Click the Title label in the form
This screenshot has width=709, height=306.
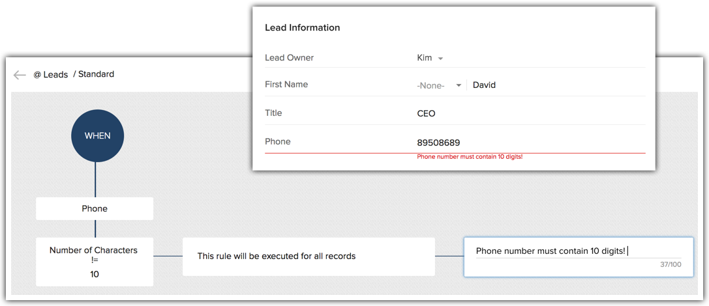(x=273, y=113)
